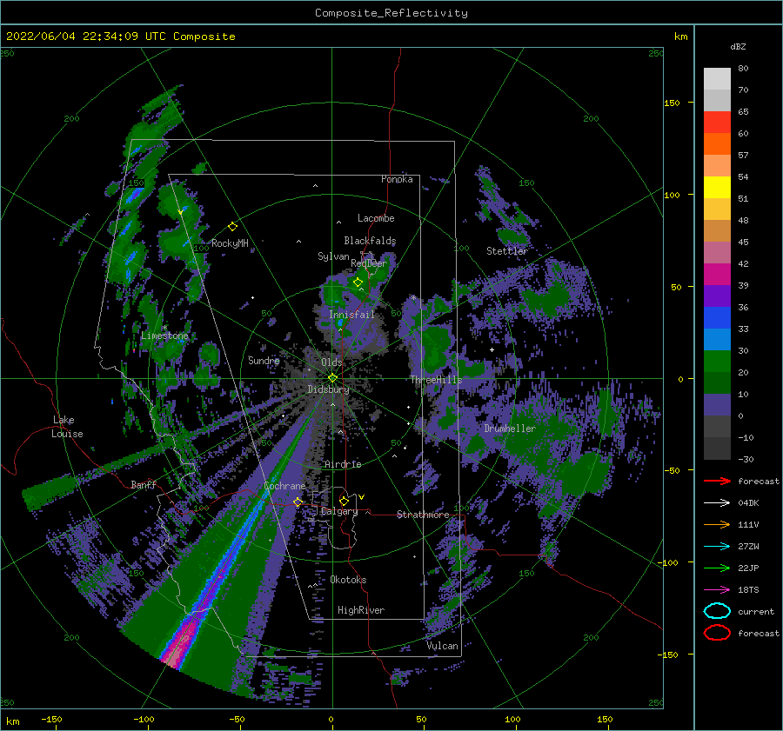783x731 pixels.
Task: Click the Okotoks city label
Action: (348, 580)
